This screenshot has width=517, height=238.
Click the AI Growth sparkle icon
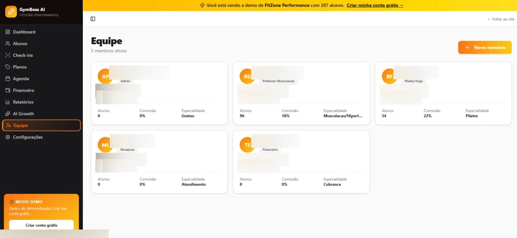[8, 114]
